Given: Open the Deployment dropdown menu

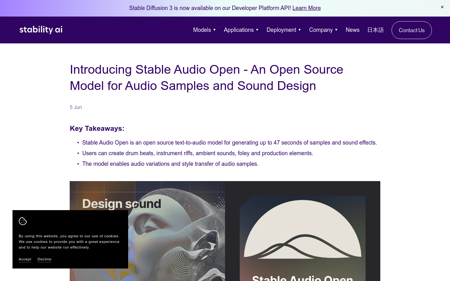Looking at the screenshot, I should tap(284, 30).
